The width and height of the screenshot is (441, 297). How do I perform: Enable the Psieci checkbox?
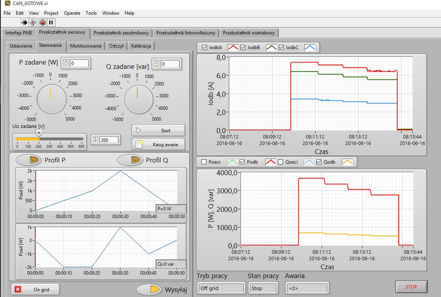pos(204,162)
